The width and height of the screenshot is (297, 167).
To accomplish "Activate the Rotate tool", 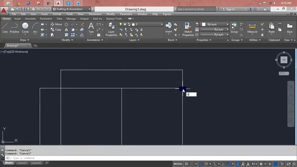I will click(x=66, y=25).
